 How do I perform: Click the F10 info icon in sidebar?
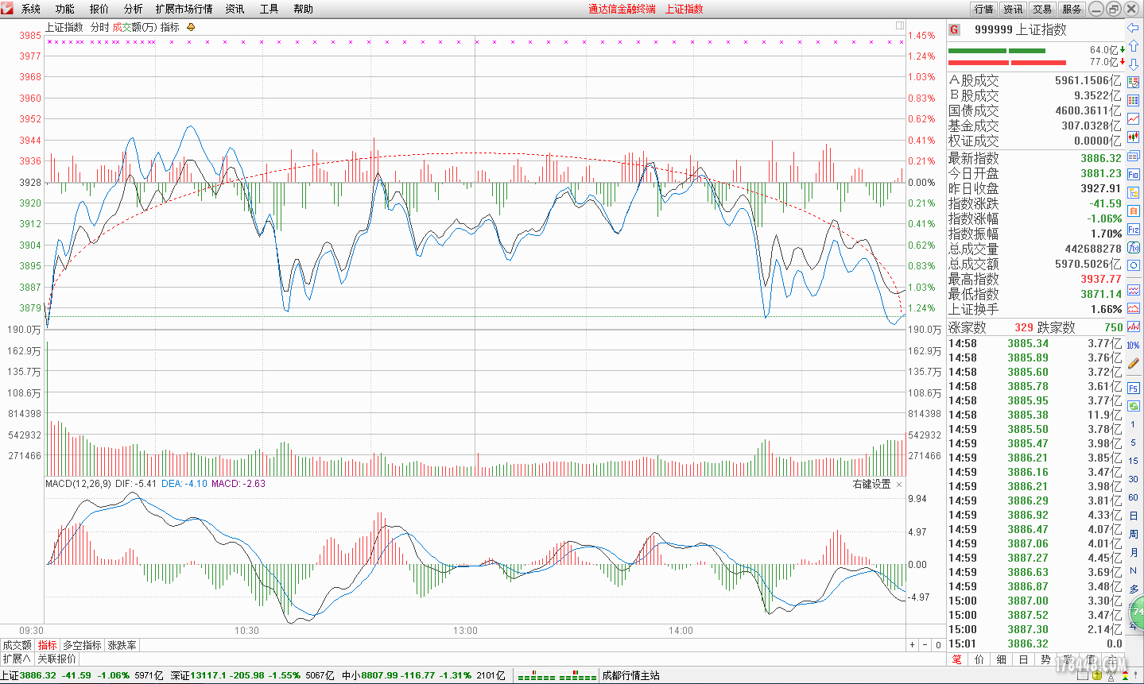click(x=1134, y=174)
